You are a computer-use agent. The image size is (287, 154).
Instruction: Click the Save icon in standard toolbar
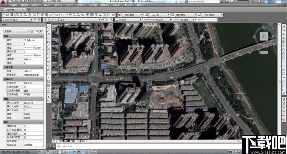click(12, 15)
